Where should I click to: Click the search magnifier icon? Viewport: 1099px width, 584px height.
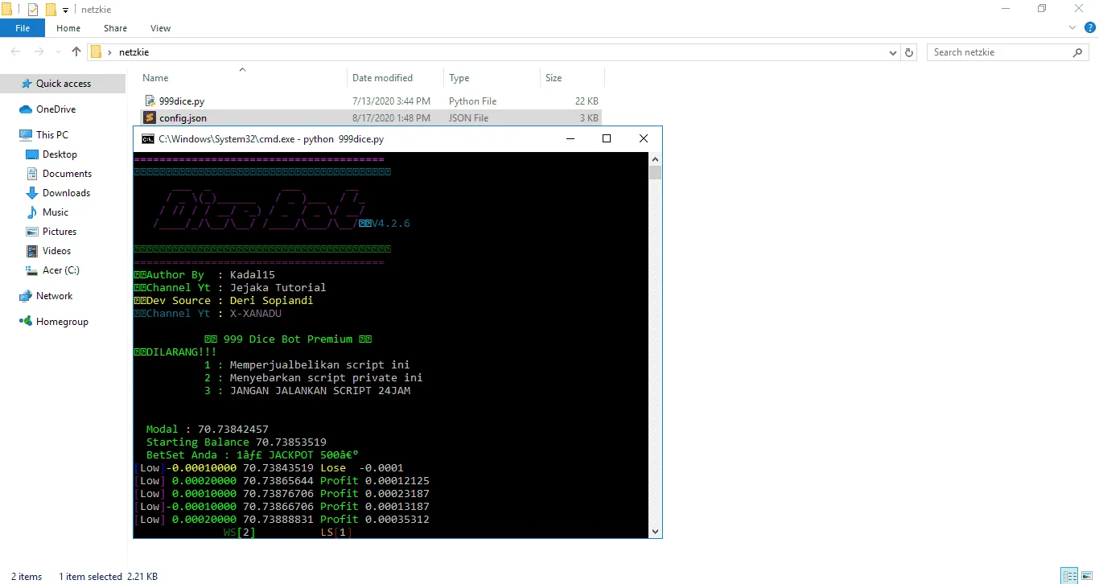tap(1078, 52)
